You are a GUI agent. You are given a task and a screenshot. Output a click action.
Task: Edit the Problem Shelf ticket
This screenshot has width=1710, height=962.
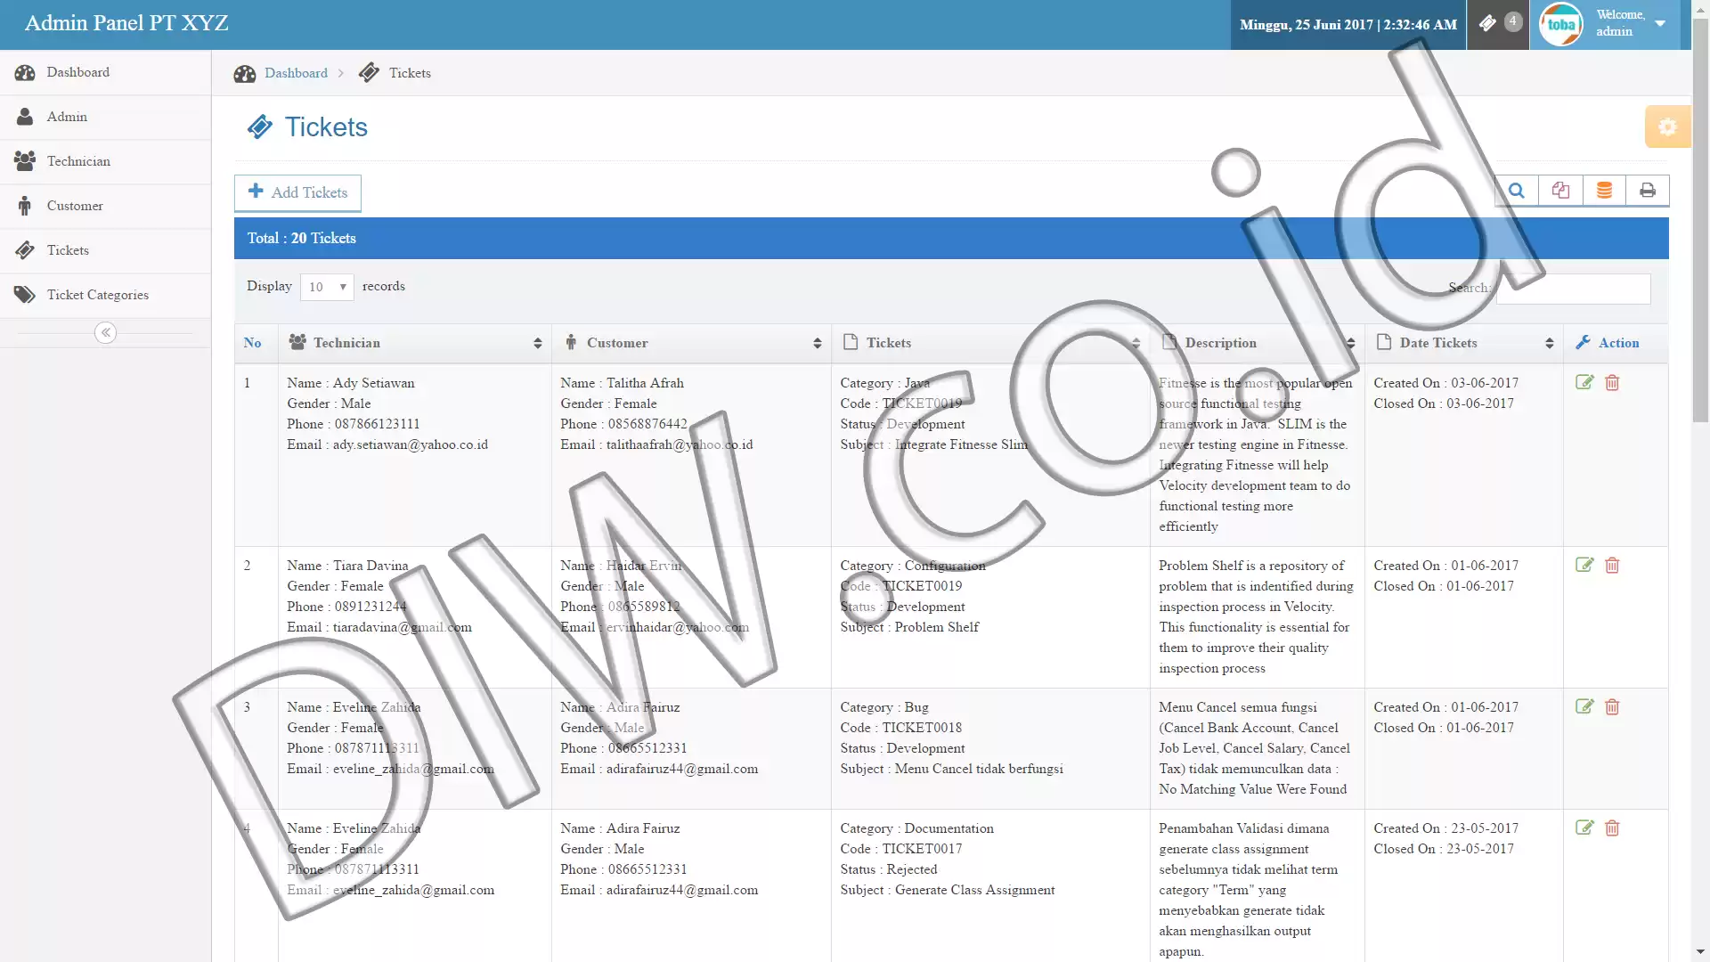1584,565
